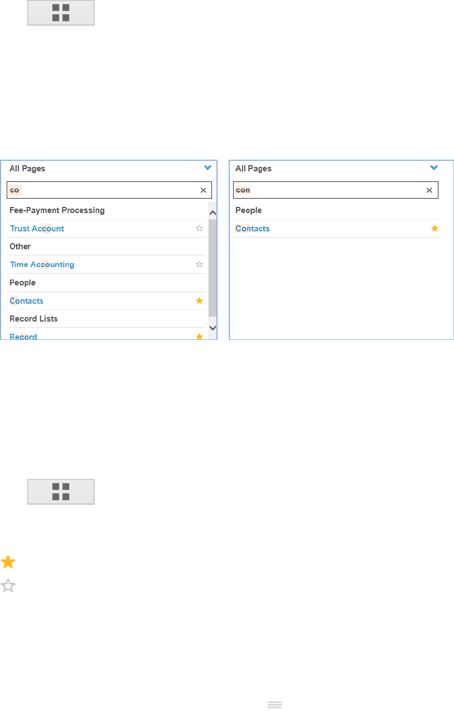Remove the Record page from favorites
Screen dimensions: 454x711
click(199, 336)
